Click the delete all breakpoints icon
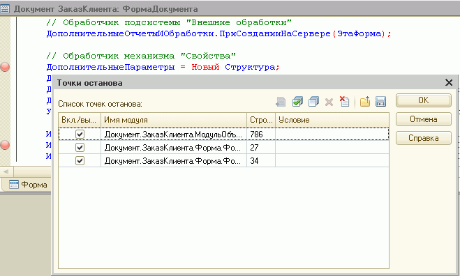This screenshot has width=460, height=276. click(x=344, y=102)
